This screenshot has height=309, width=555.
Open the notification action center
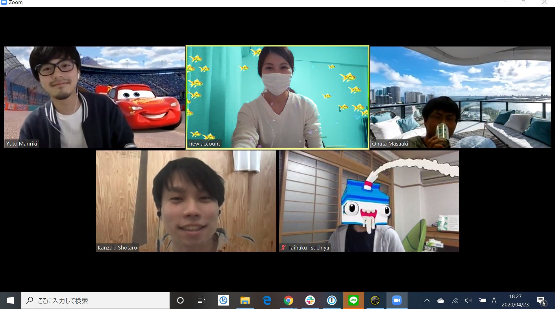[541, 300]
